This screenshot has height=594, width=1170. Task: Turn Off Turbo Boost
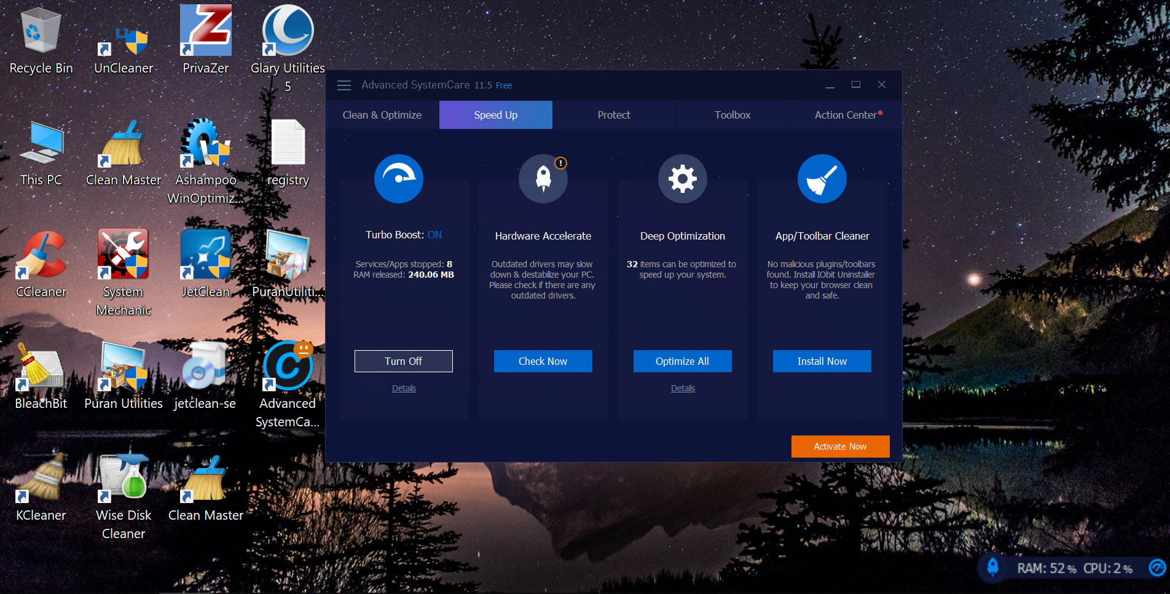(x=404, y=361)
